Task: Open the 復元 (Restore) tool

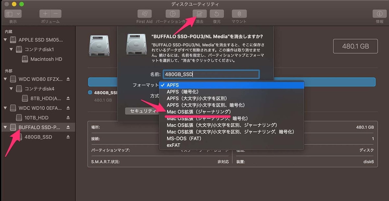Action: tap(217, 14)
